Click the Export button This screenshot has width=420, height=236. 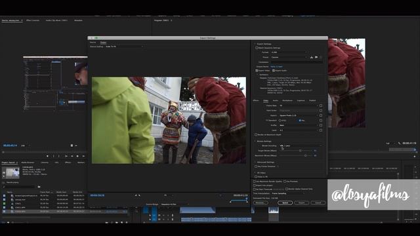302,203
